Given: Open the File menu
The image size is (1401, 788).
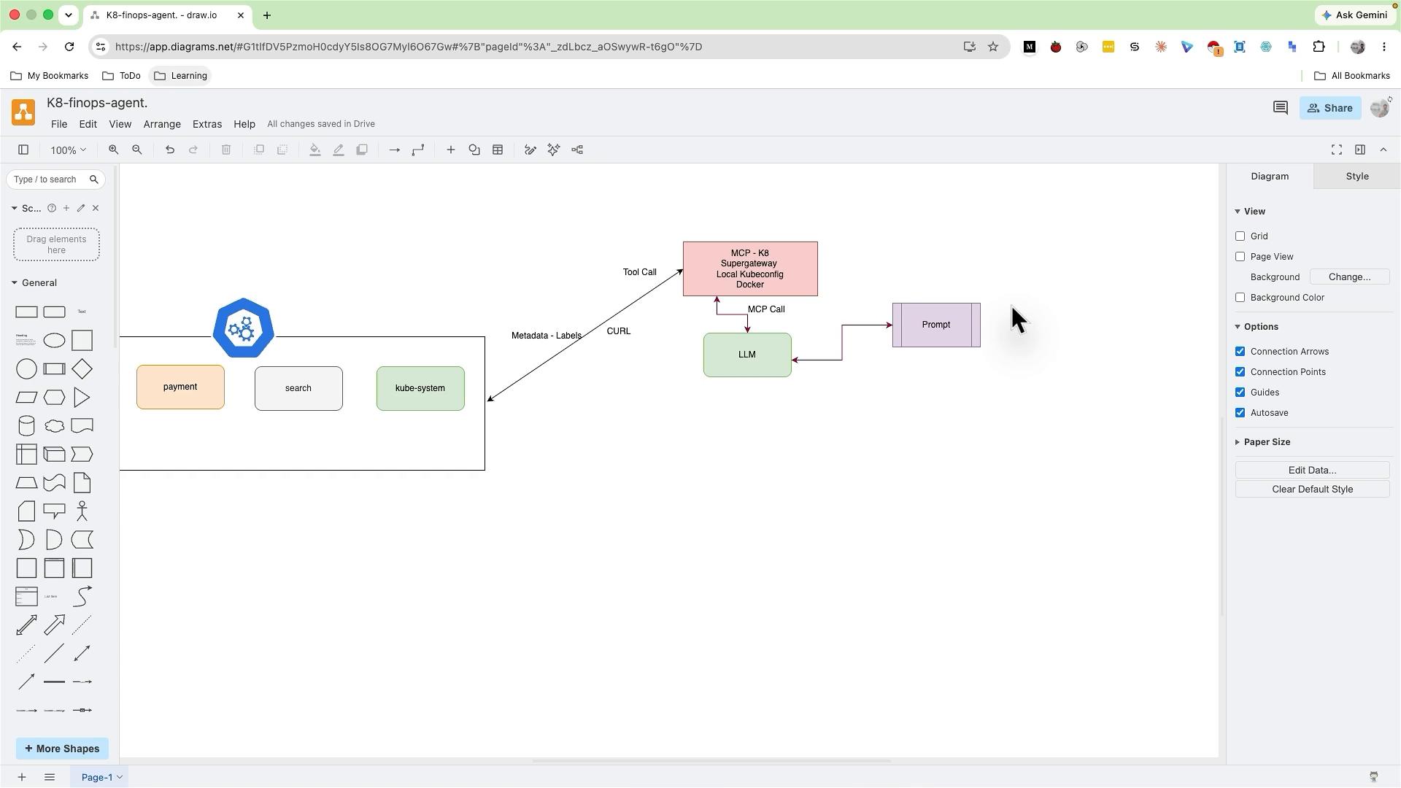Looking at the screenshot, I should [59, 124].
